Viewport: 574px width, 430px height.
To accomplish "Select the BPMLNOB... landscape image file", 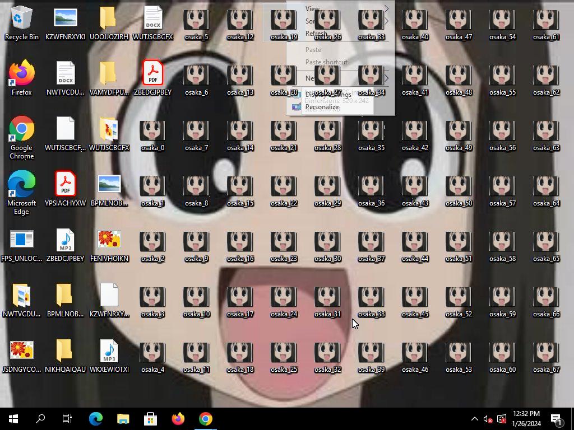I will click(x=109, y=190).
